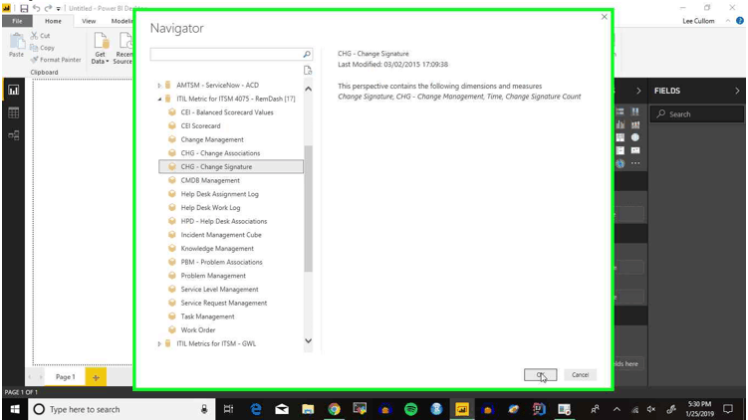The image size is (748, 420).
Task: Switch to the View ribbon tab
Action: [x=89, y=21]
